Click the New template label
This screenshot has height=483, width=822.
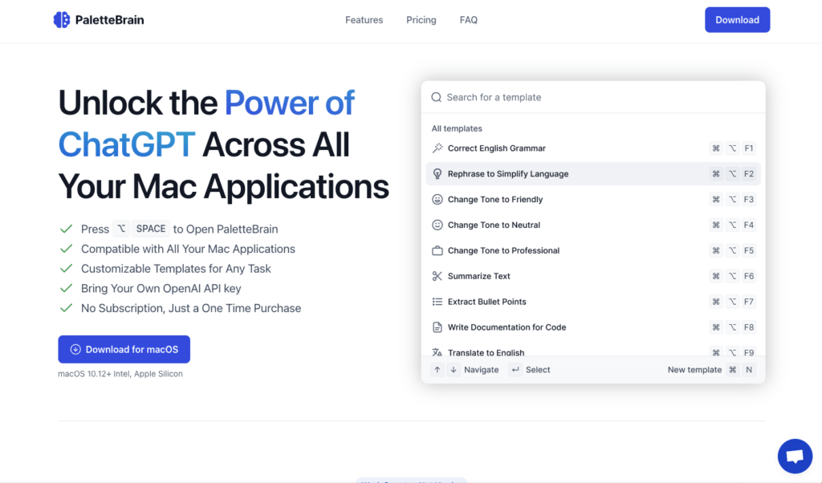tap(694, 370)
